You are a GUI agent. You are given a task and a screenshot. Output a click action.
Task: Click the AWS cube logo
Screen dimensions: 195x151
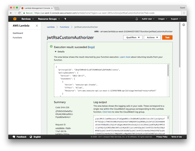15,19
